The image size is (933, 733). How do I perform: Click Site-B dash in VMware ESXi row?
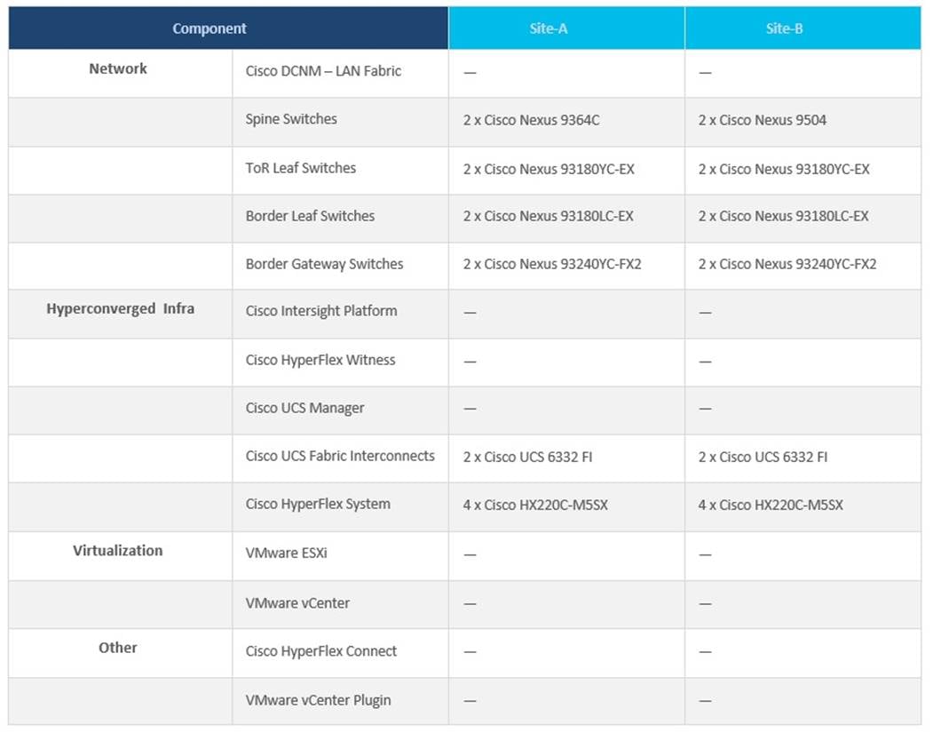(705, 555)
